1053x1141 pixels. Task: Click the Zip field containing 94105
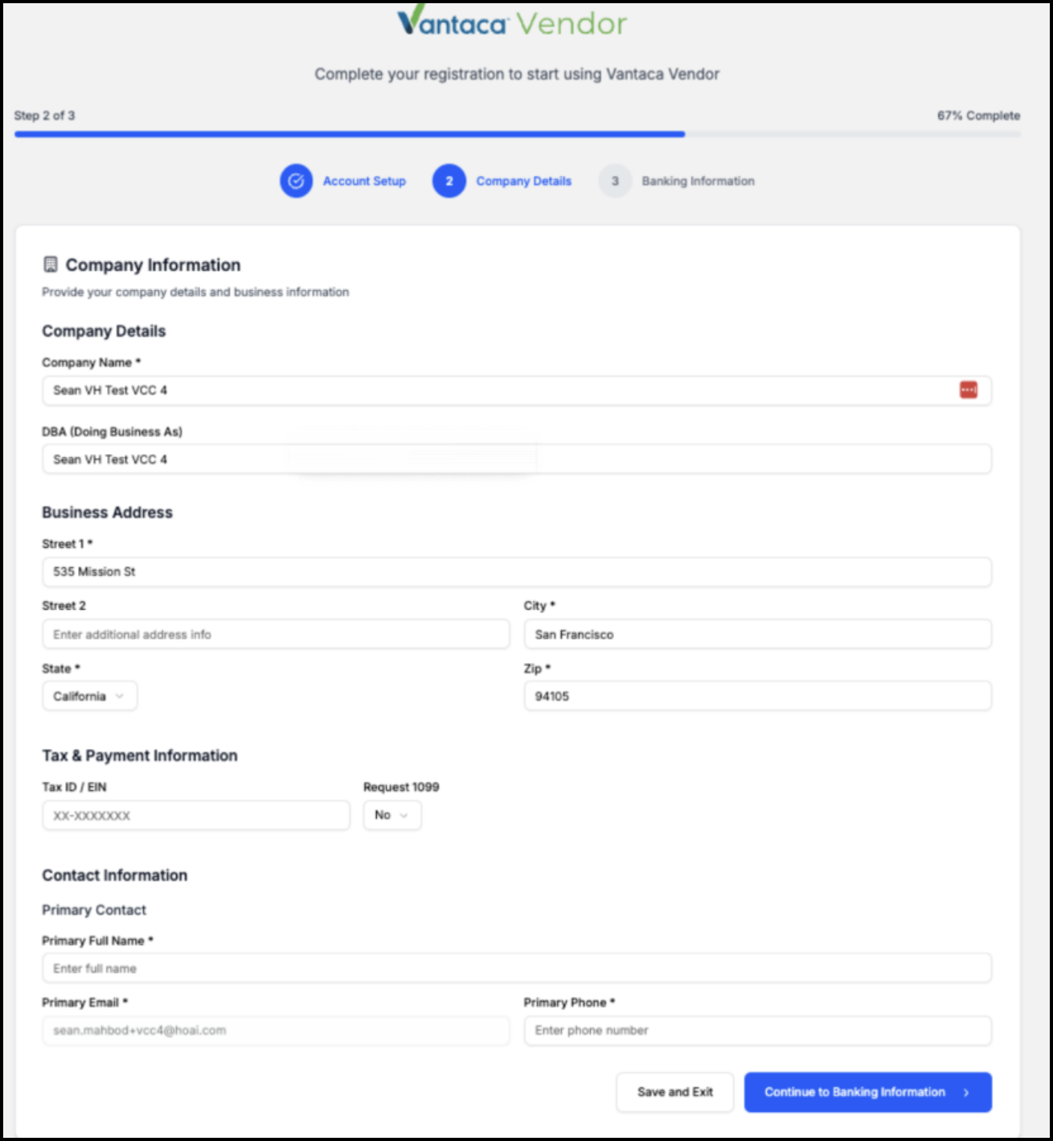tap(757, 696)
